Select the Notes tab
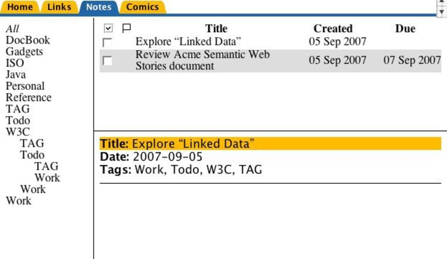 pyautogui.click(x=99, y=7)
